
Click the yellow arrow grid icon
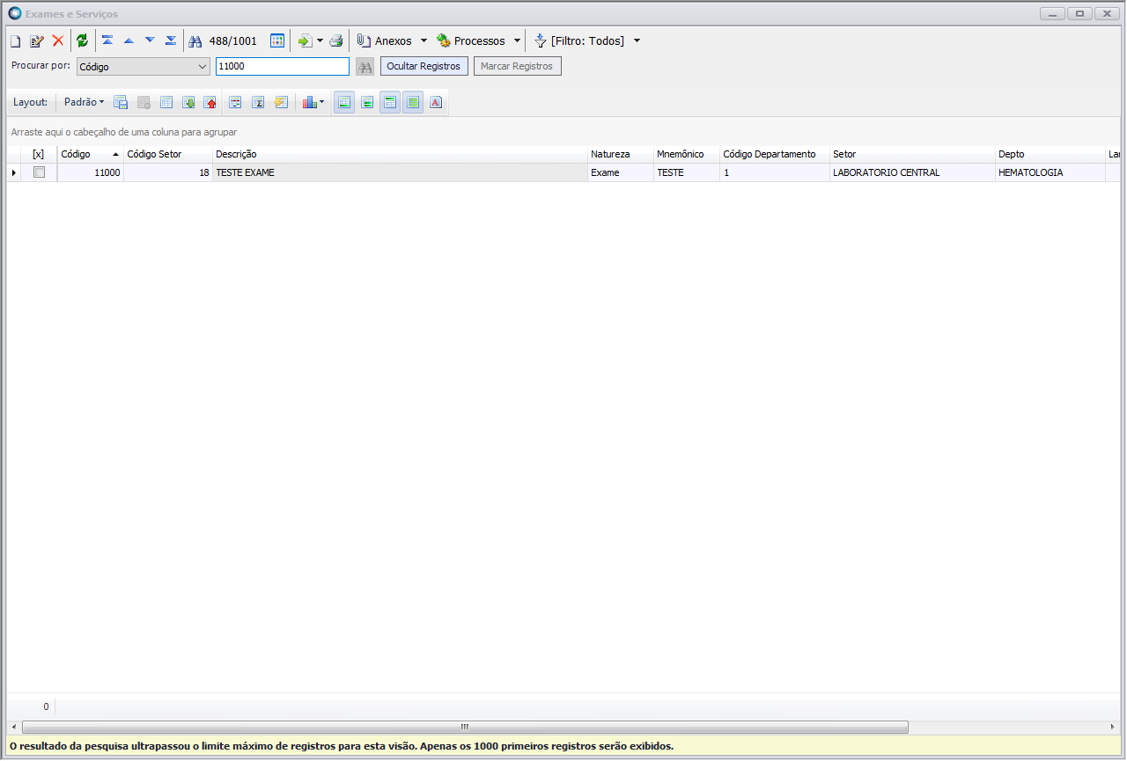[281, 102]
